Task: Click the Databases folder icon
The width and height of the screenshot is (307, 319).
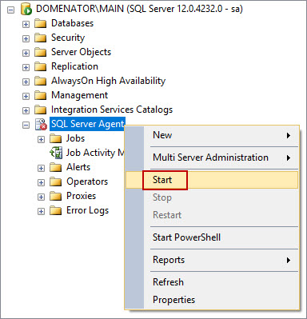Action: tap(41, 23)
